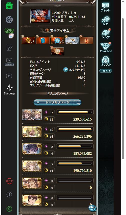126x215 pixels.
Task: Open the OFFICIAL video channel icon
Action: pos(9,62)
